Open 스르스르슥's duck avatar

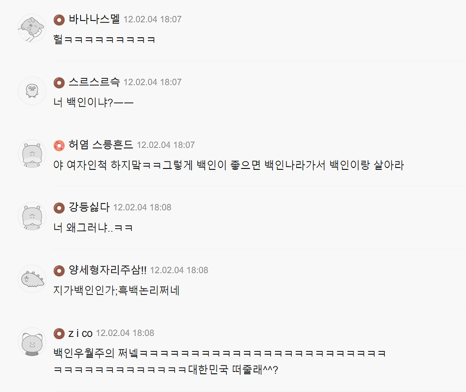[32, 91]
